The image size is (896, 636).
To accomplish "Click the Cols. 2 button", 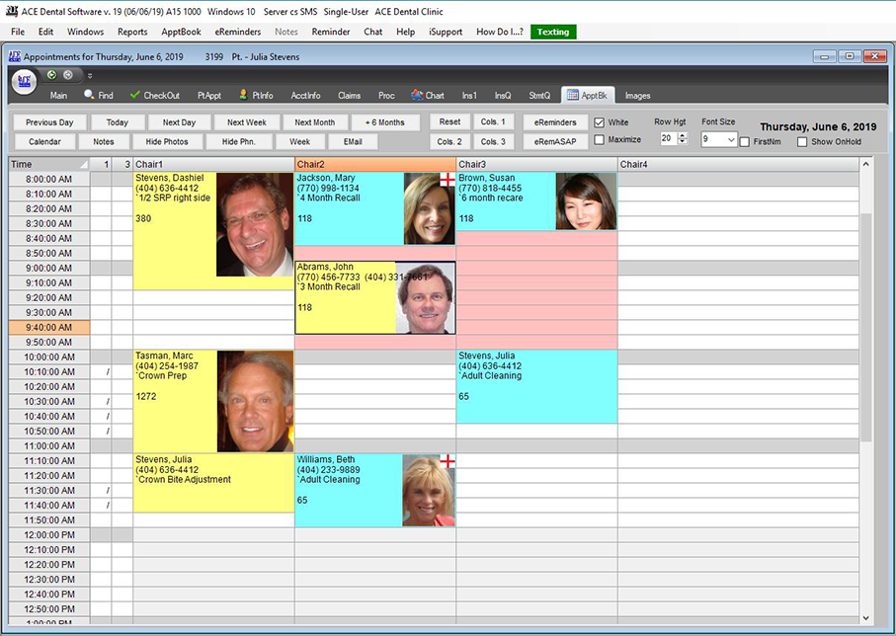I will point(449,141).
